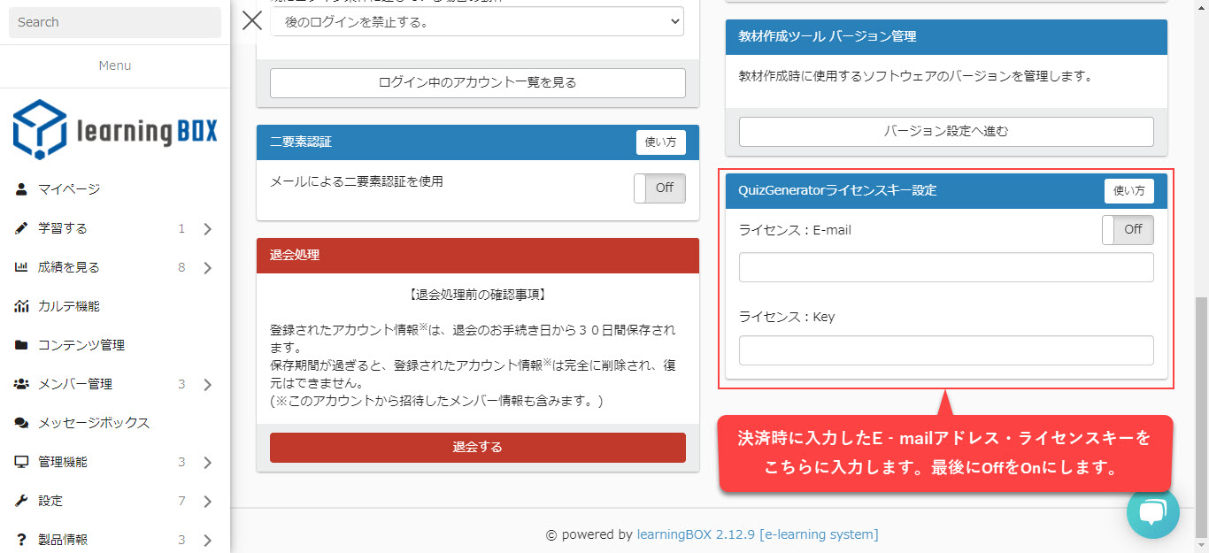Image resolution: width=1209 pixels, height=553 pixels.
Task: Click バージョン設定へ進む button
Action: 946,131
